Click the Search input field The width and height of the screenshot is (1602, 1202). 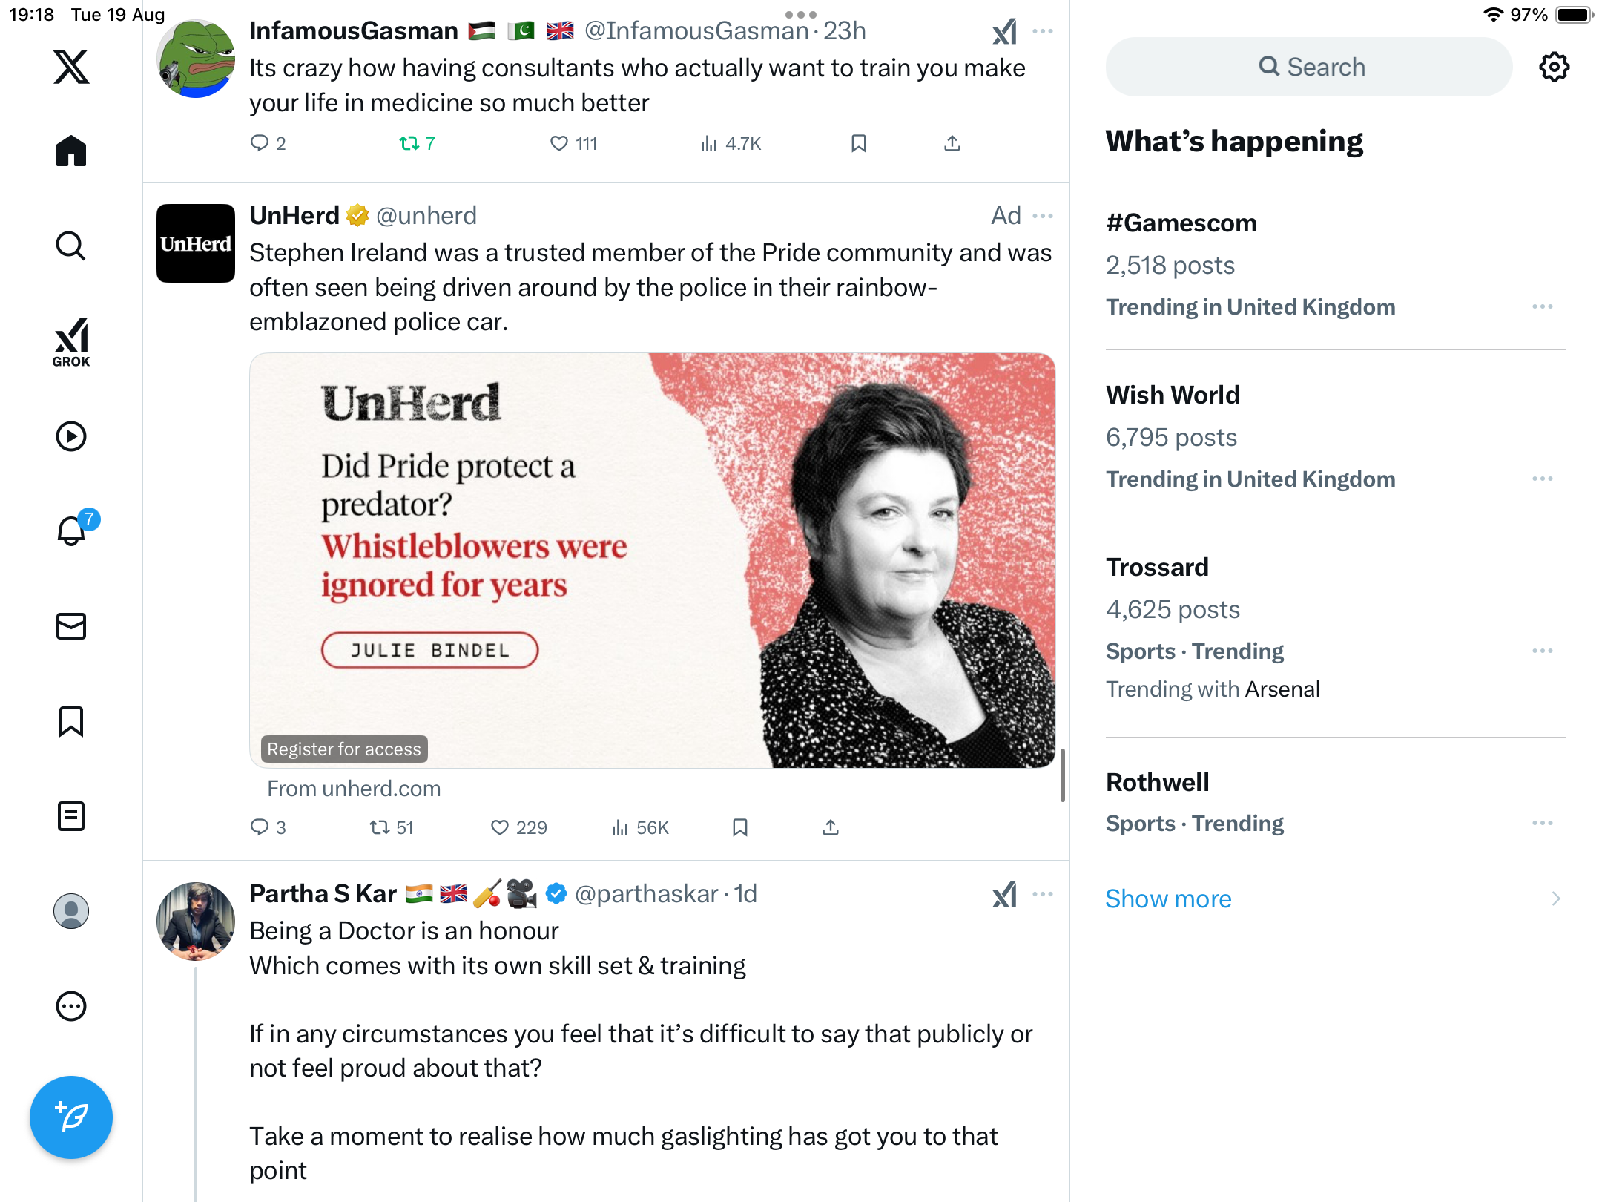(x=1309, y=67)
